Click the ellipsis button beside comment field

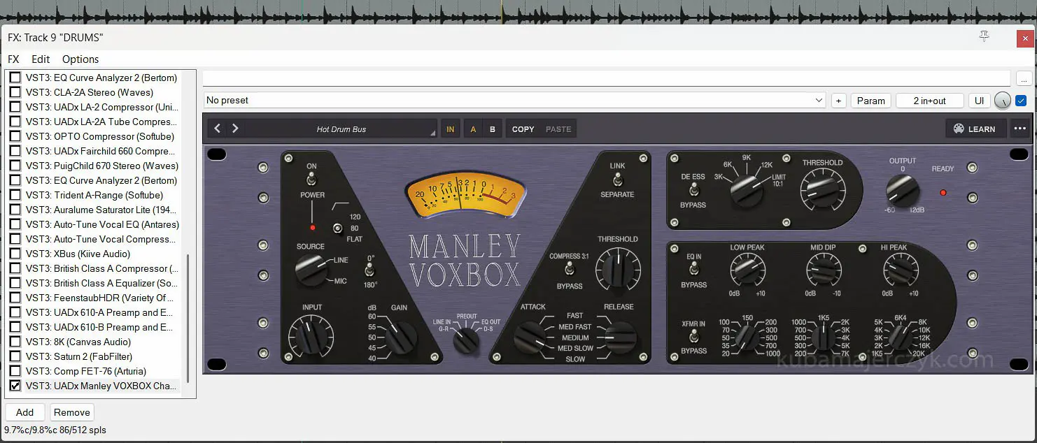click(1024, 78)
